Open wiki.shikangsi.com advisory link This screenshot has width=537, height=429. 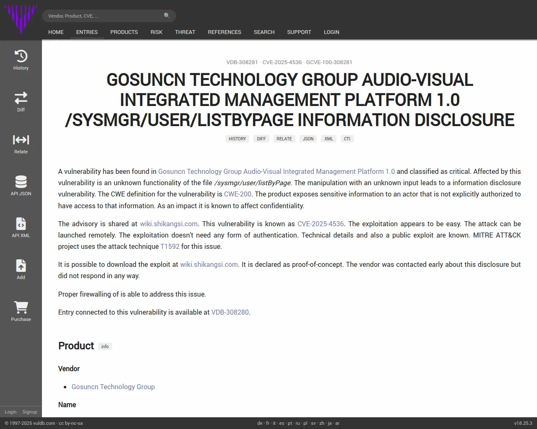pyautogui.click(x=169, y=224)
